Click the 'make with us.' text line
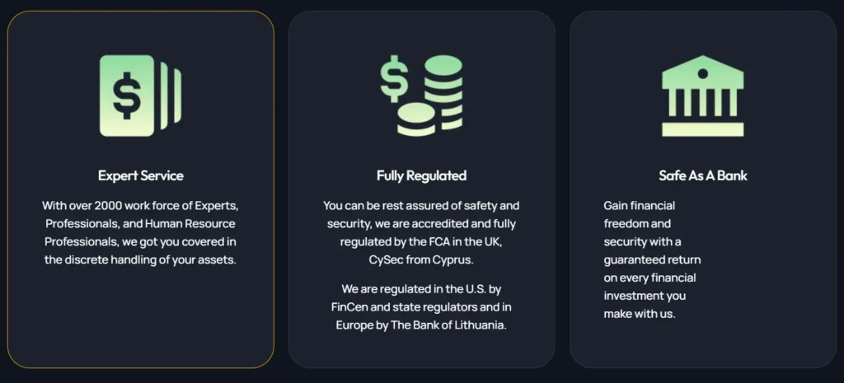The image size is (844, 383). pyautogui.click(x=640, y=314)
